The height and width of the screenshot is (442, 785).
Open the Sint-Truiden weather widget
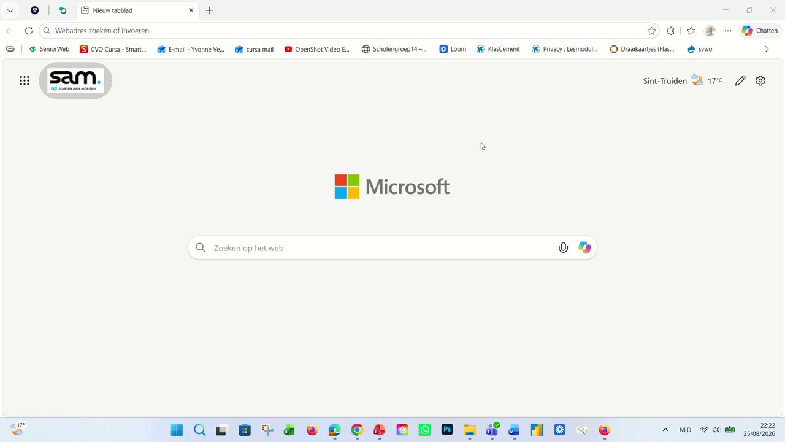point(682,80)
